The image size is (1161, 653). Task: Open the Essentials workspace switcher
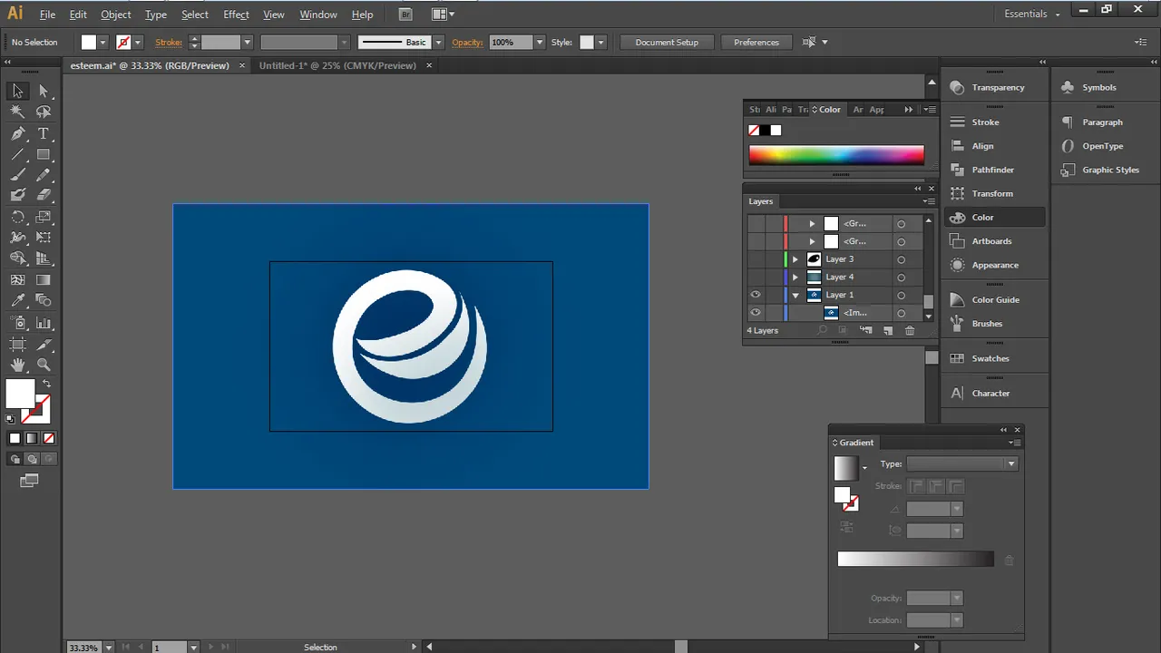pos(1032,14)
